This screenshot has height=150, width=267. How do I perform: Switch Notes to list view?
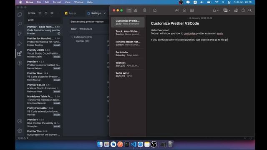pyautogui.click(x=129, y=10)
